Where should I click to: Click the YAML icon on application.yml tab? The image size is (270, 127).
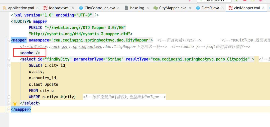pos(4,8)
